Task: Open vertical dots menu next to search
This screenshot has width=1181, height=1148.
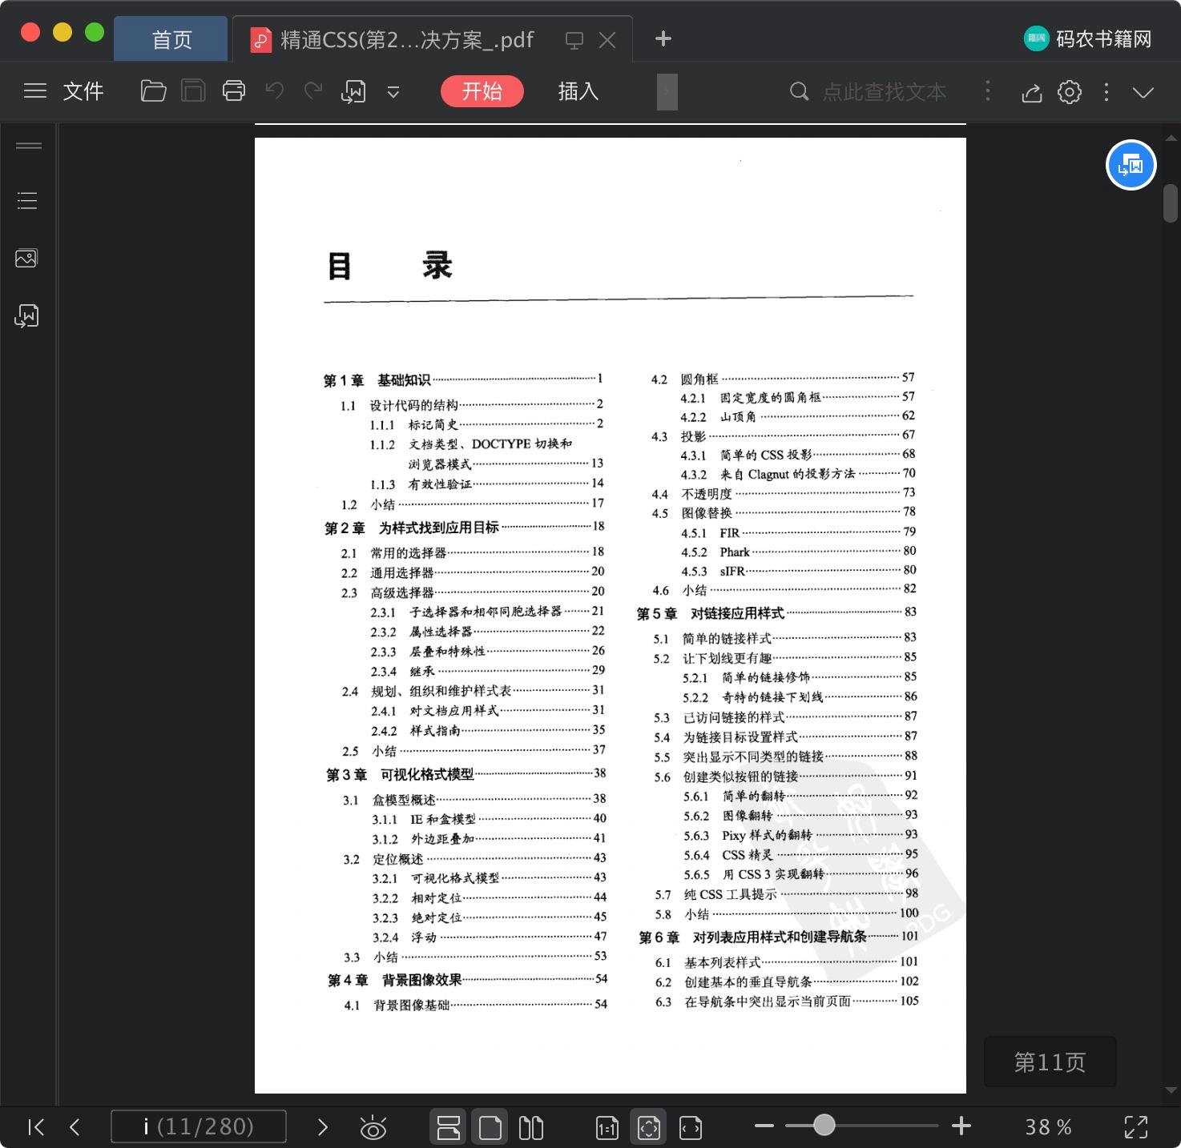Action: tap(987, 91)
